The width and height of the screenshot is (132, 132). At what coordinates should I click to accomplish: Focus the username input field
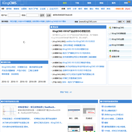click(14, 15)
